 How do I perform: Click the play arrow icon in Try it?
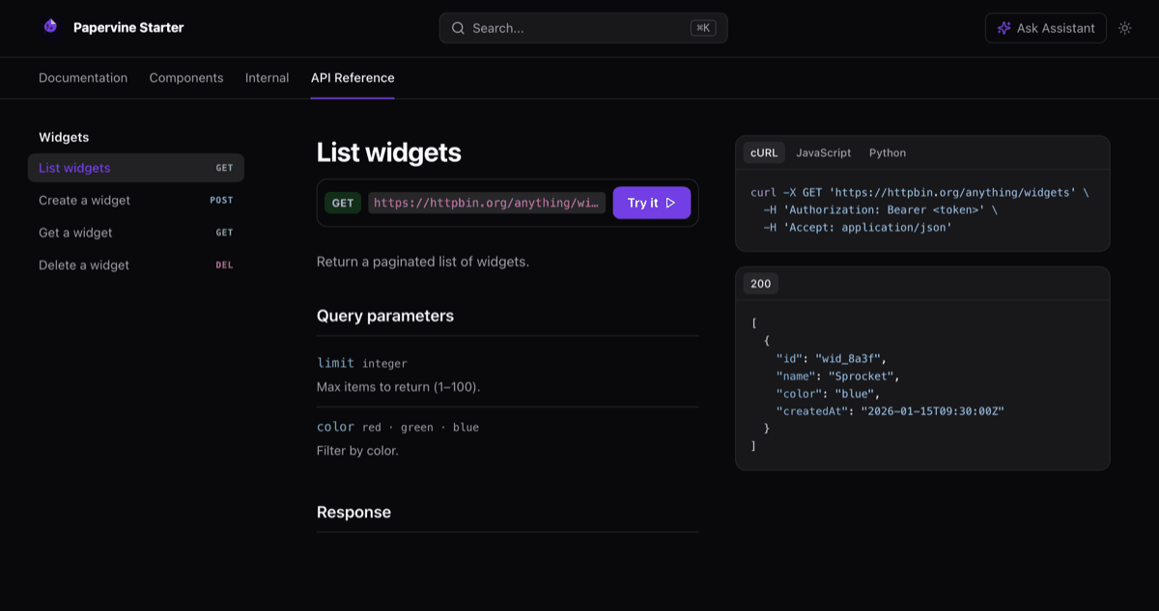671,203
